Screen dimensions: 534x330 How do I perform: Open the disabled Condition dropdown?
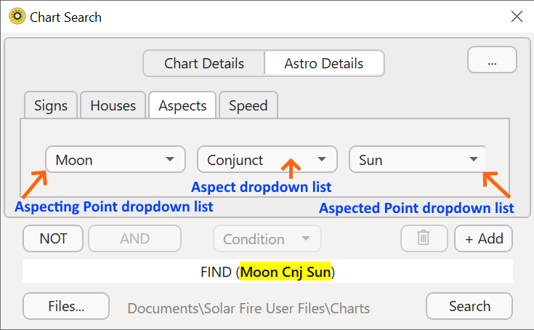click(x=267, y=238)
